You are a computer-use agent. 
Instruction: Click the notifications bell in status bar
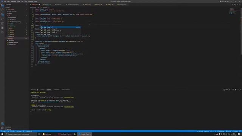tap(240, 131)
